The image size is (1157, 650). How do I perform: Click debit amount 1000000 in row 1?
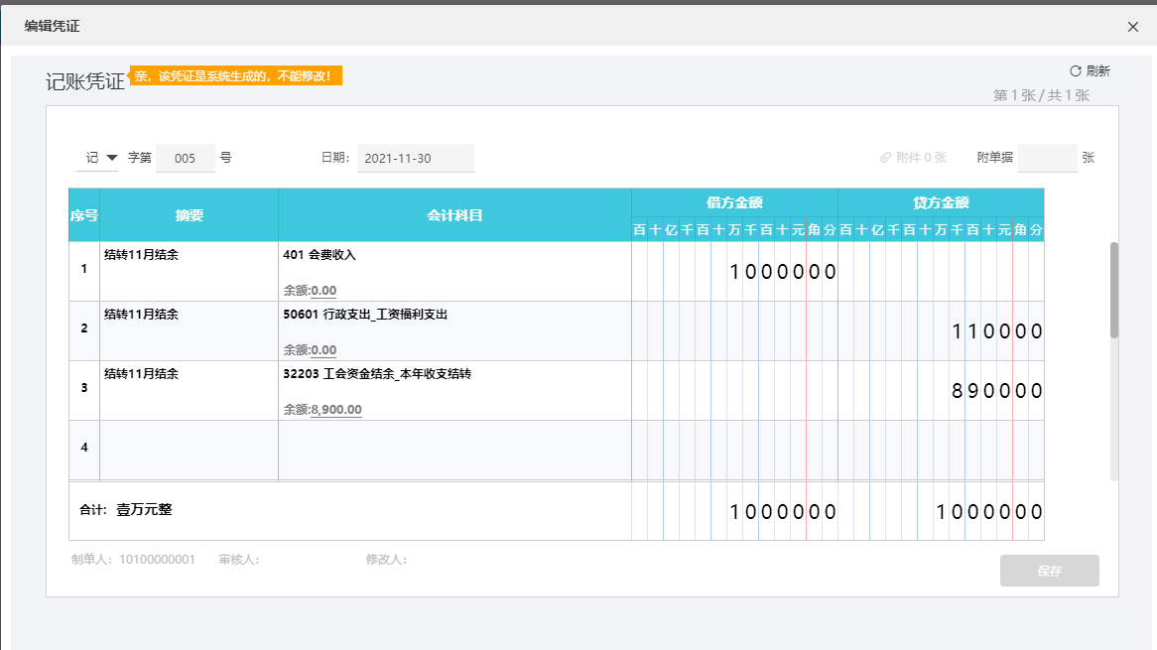(x=783, y=272)
